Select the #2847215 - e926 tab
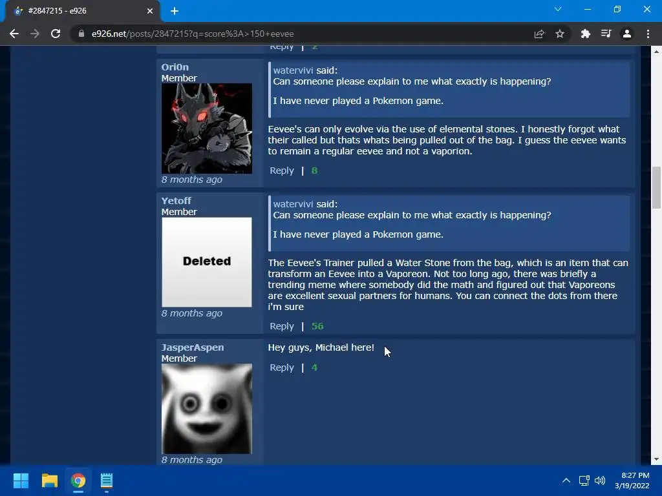This screenshot has height=496, width=662. point(82,11)
